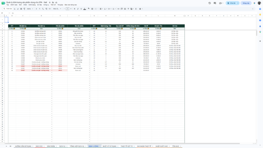263x148 pixels.
Task: Open the Định dạng menu
Action: point(32,5)
